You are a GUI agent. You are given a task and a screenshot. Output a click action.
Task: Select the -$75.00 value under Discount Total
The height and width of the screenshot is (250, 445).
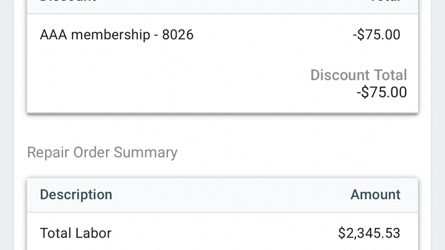tap(382, 93)
